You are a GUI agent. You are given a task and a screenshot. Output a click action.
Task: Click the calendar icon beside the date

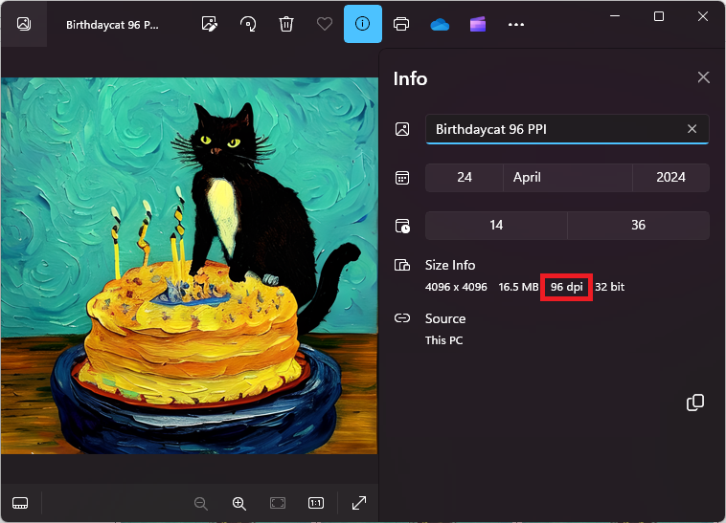pos(402,178)
